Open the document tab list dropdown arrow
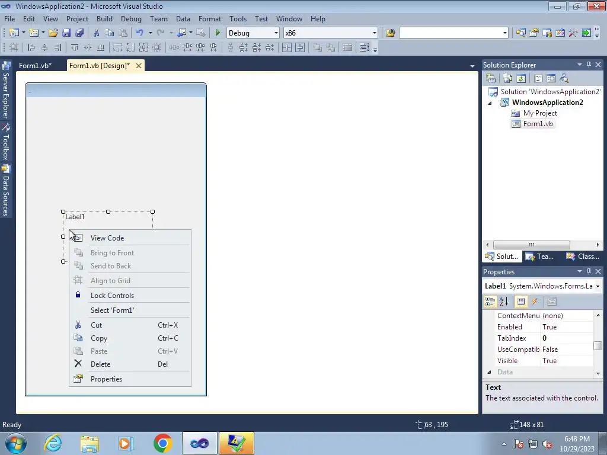This screenshot has height=455, width=607. point(472,66)
